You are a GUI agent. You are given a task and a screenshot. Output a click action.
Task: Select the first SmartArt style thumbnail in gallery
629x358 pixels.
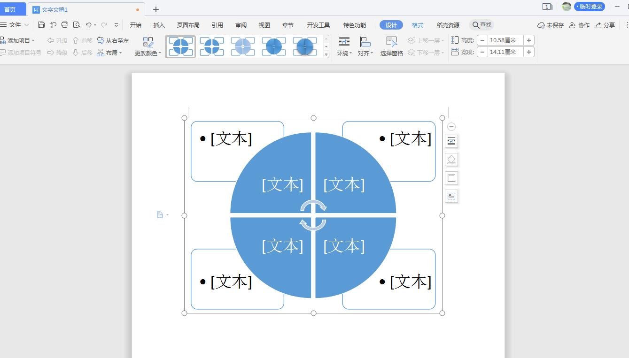[180, 46]
